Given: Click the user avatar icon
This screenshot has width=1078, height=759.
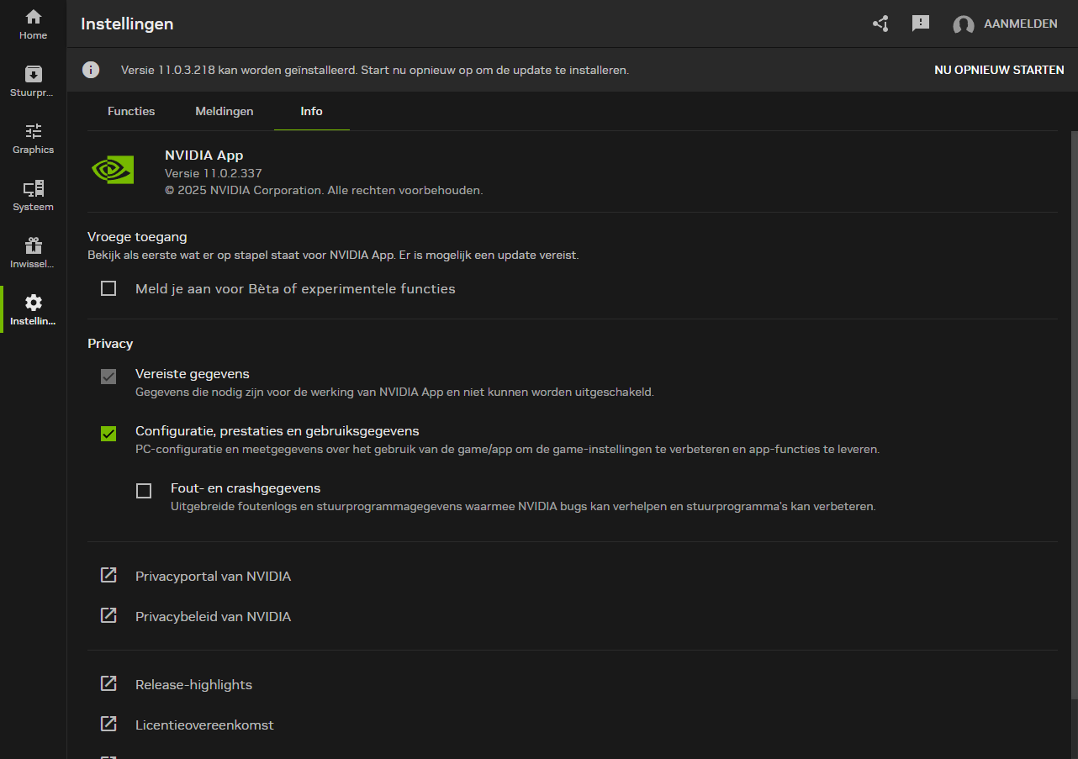Looking at the screenshot, I should 963,24.
